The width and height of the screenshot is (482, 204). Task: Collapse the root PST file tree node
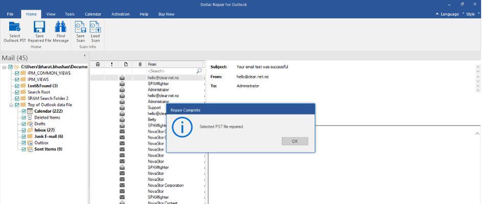click(4, 67)
